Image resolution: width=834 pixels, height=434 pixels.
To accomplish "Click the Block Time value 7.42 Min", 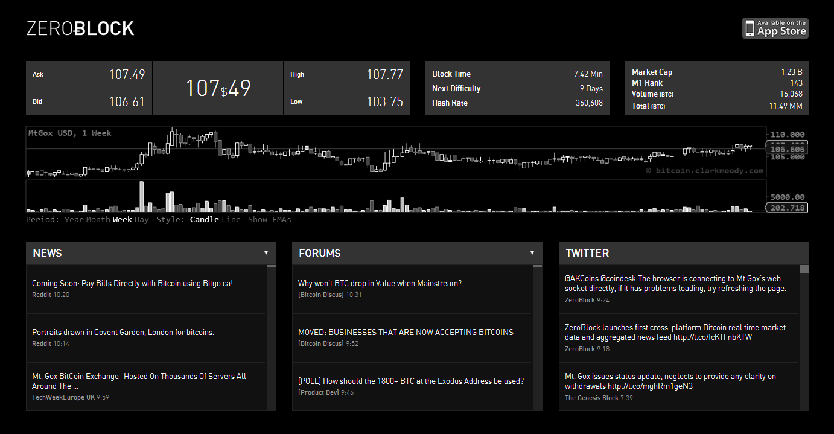I will pyautogui.click(x=588, y=74).
